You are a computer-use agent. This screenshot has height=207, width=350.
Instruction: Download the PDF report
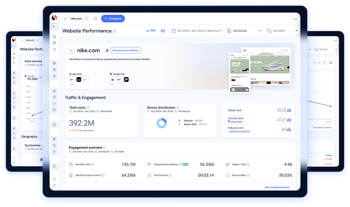coord(151,31)
